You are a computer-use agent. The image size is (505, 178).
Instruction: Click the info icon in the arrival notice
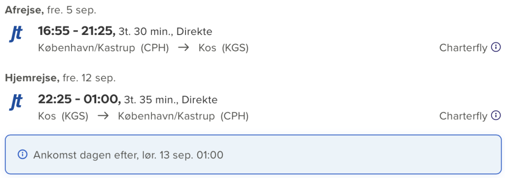(x=22, y=154)
